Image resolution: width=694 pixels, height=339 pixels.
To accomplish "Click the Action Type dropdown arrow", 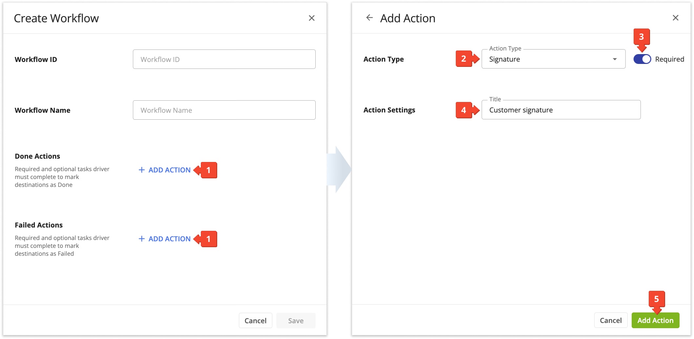I will pyautogui.click(x=615, y=59).
